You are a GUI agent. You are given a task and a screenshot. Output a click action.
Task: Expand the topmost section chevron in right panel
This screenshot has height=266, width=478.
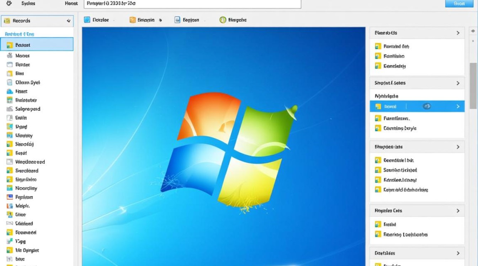pos(458,33)
